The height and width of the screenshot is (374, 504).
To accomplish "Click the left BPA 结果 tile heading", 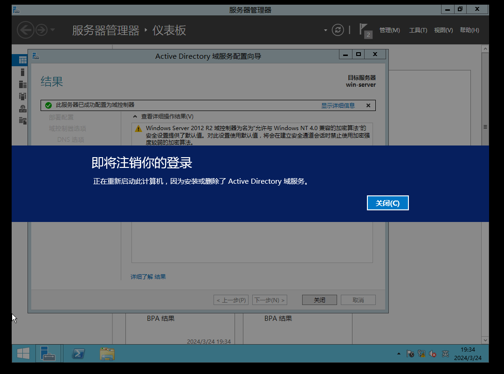I will [161, 319].
